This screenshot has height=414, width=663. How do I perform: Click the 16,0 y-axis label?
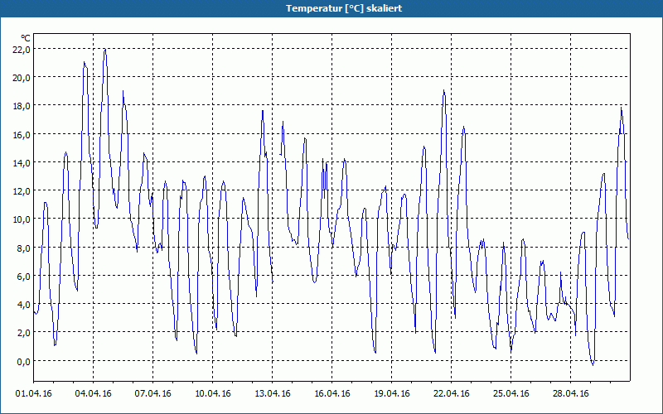pyautogui.click(x=22, y=134)
